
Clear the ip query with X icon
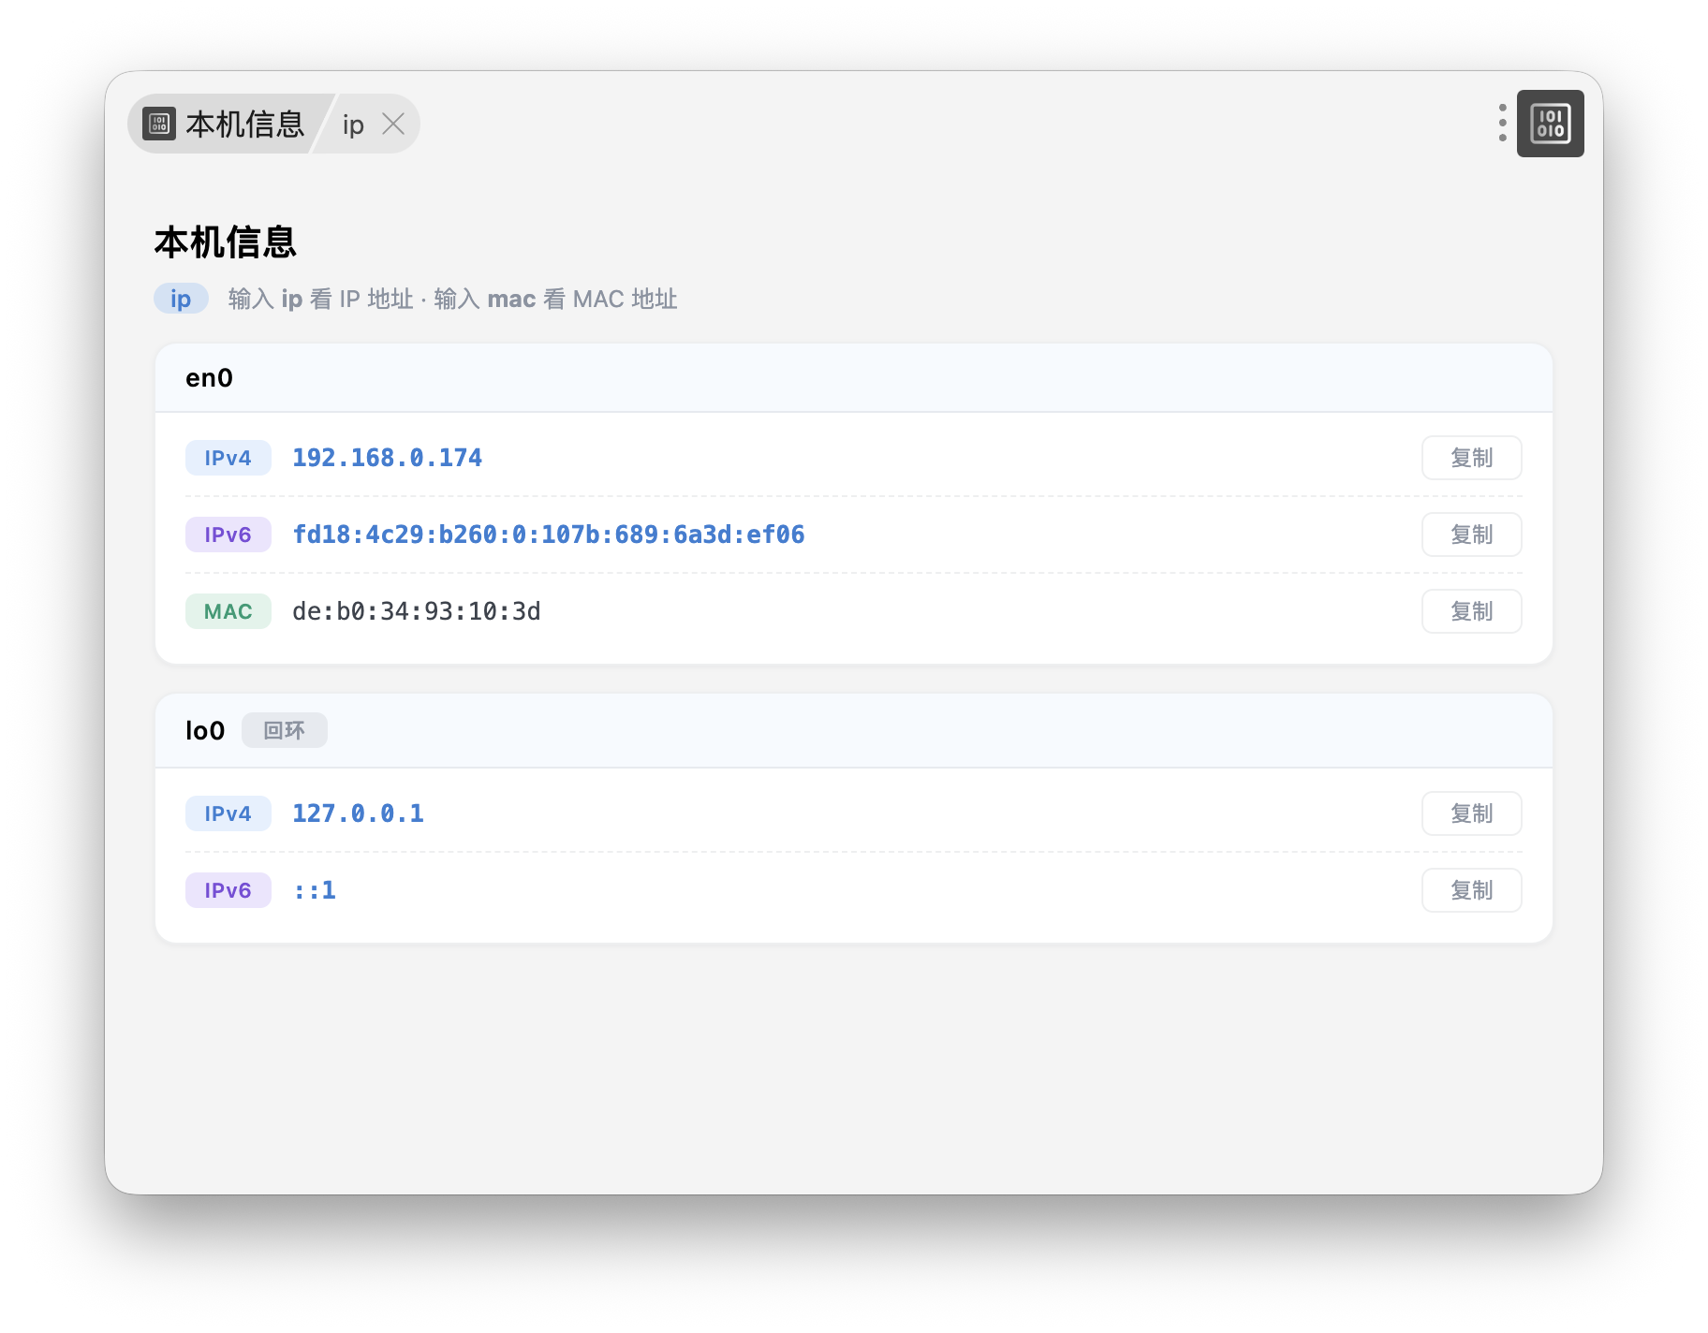393,124
